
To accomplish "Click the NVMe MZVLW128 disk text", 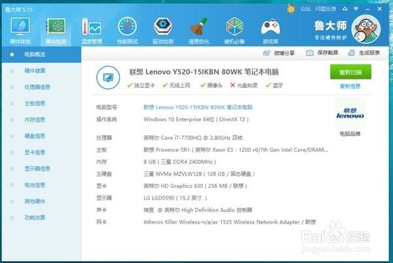I will coord(199,174).
